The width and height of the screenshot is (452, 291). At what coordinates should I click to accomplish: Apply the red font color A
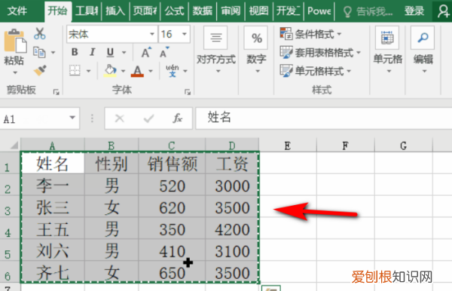137,71
